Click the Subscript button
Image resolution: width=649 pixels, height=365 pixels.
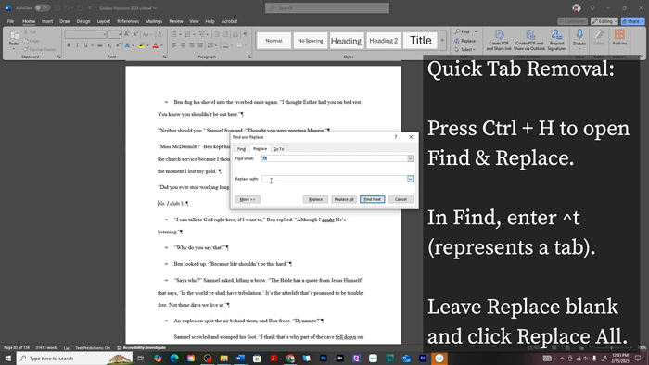[109, 45]
